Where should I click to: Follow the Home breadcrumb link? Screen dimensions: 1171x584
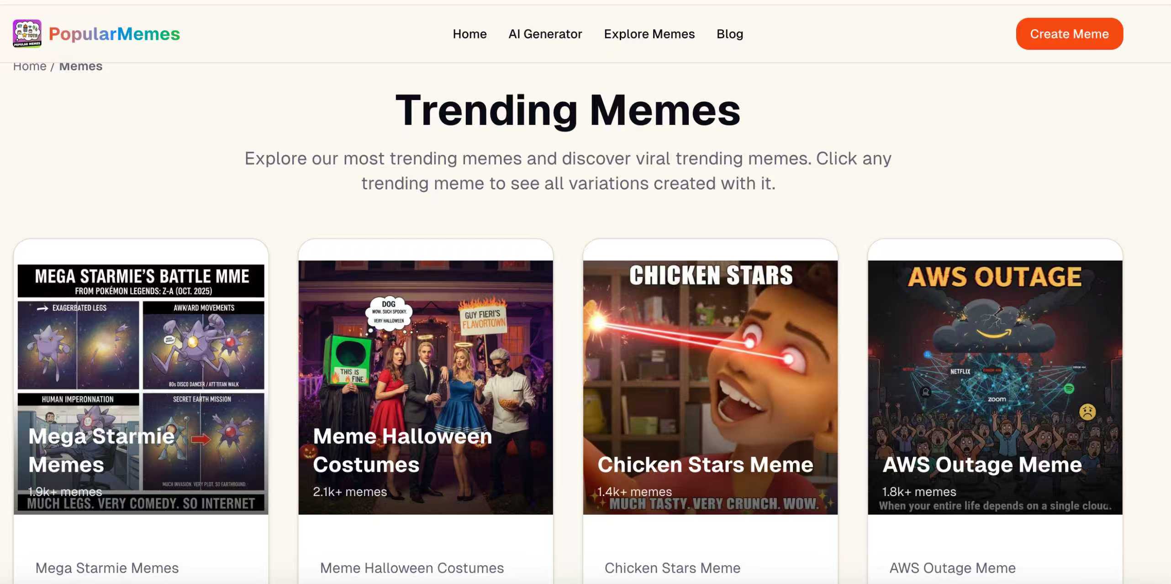30,66
